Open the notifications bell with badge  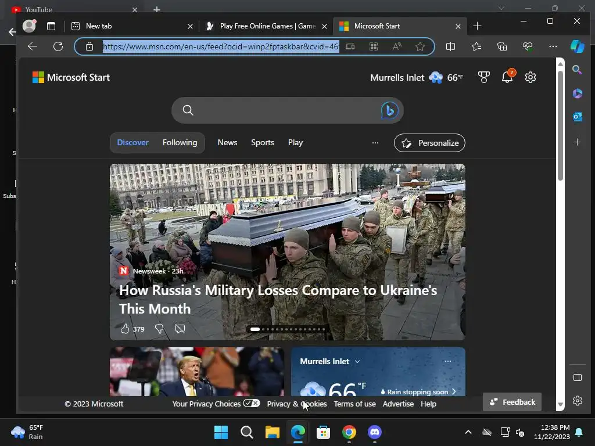pyautogui.click(x=508, y=76)
